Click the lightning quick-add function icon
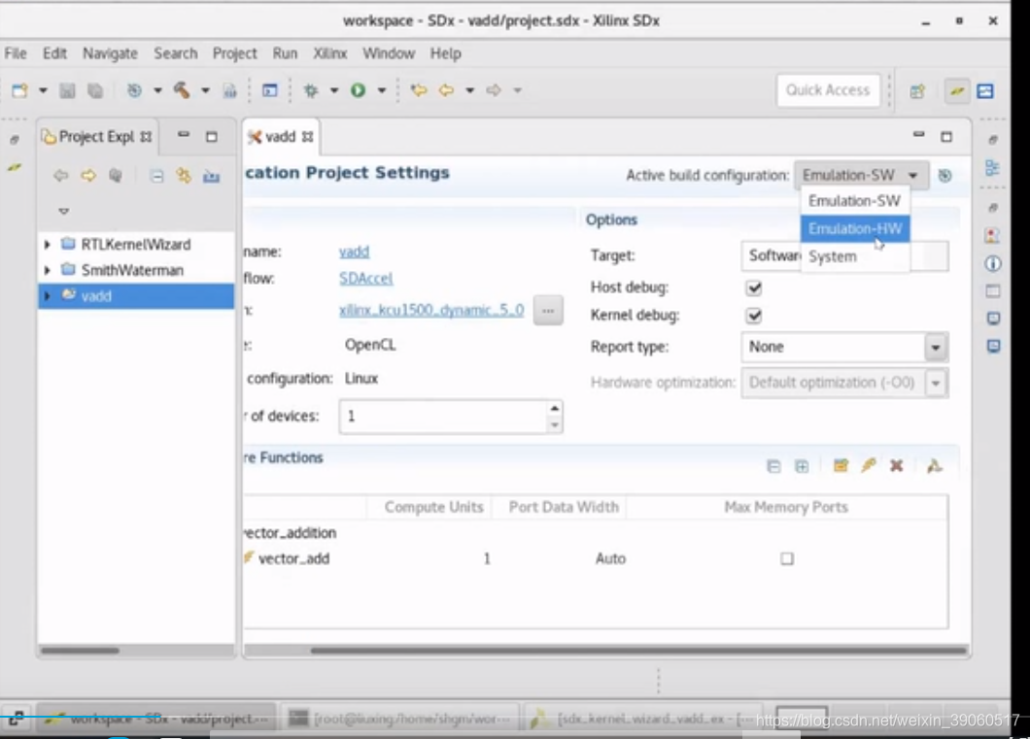1030x739 pixels. [x=869, y=466]
